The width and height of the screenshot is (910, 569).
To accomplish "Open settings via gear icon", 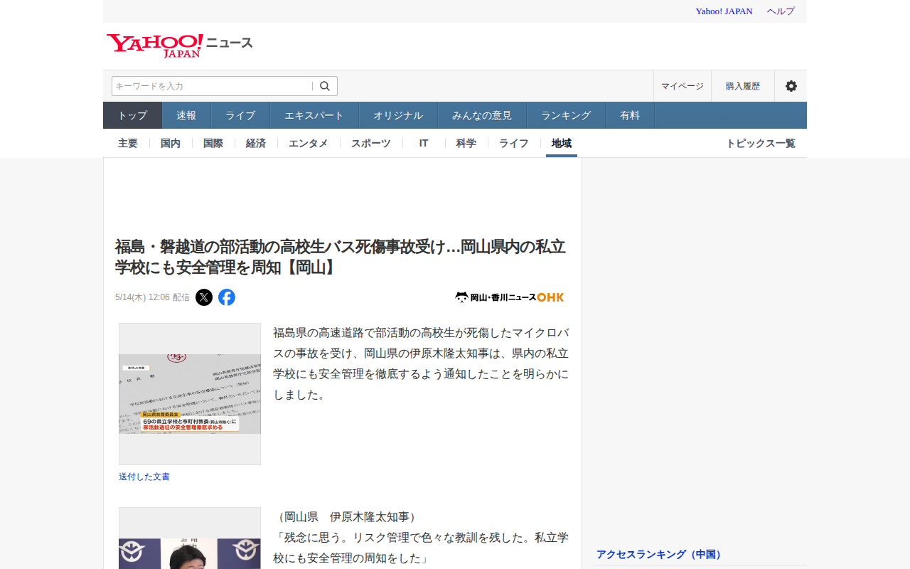I will tap(791, 86).
